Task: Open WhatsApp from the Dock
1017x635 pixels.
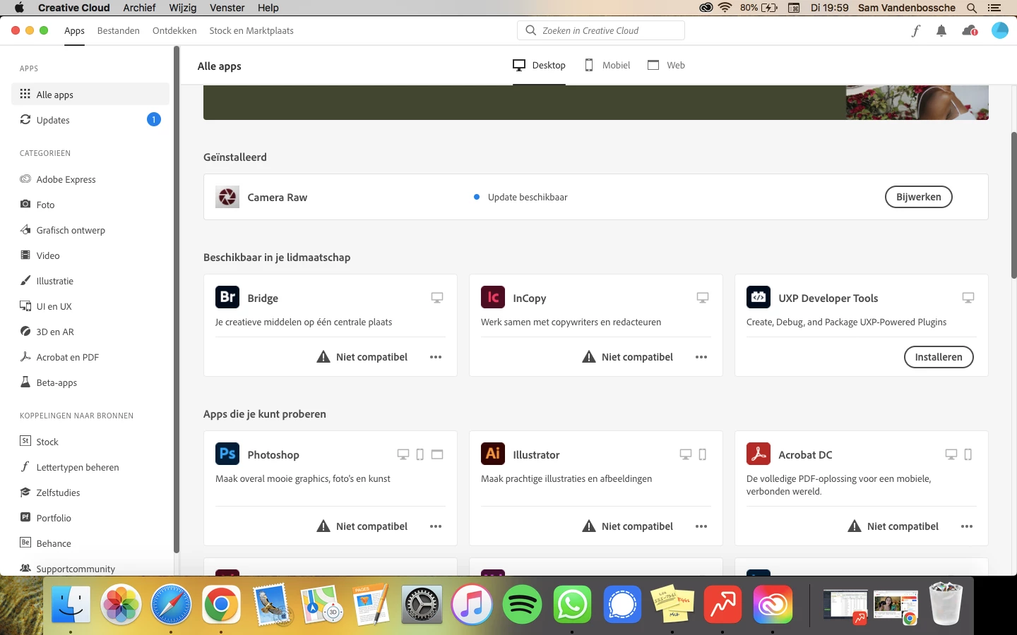Action: [572, 605]
